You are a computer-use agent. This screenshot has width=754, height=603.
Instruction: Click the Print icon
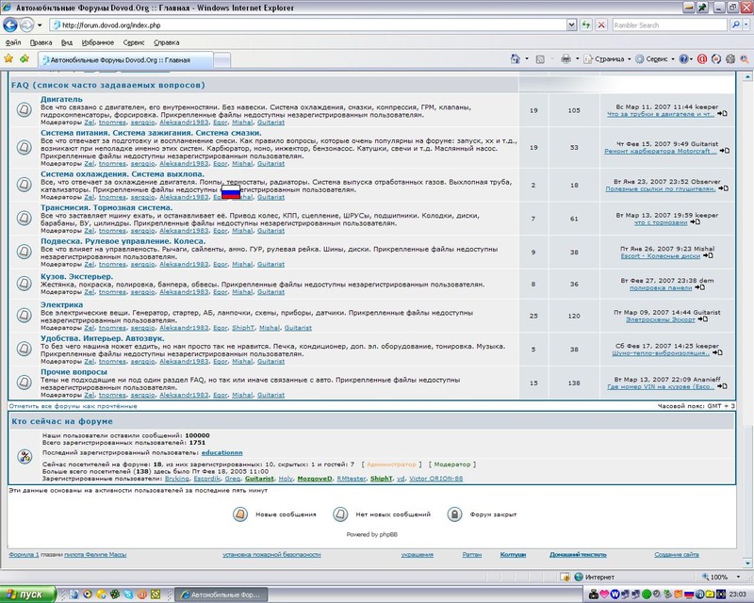click(x=566, y=58)
